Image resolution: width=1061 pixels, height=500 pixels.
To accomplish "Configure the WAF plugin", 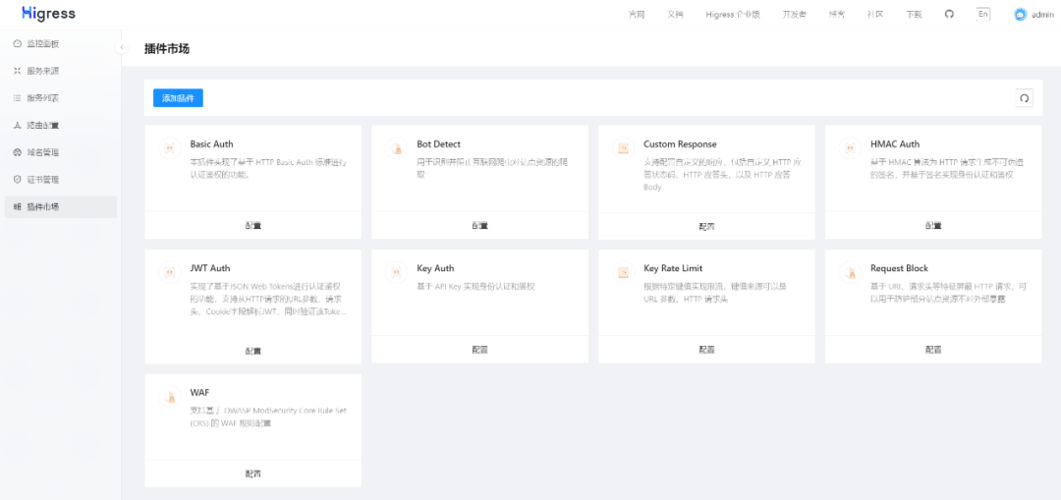I will [x=253, y=473].
